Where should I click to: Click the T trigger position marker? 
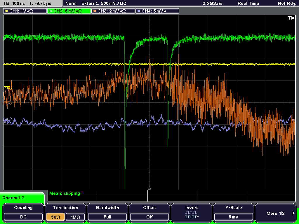pyautogui.click(x=291, y=18)
